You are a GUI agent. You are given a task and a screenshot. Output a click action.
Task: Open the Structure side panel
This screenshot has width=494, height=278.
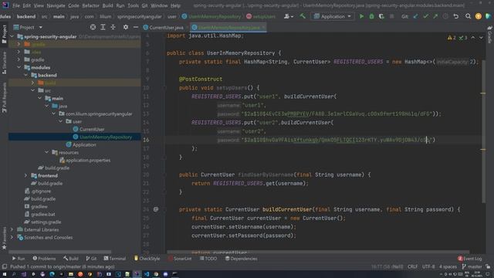[x=4, y=63]
